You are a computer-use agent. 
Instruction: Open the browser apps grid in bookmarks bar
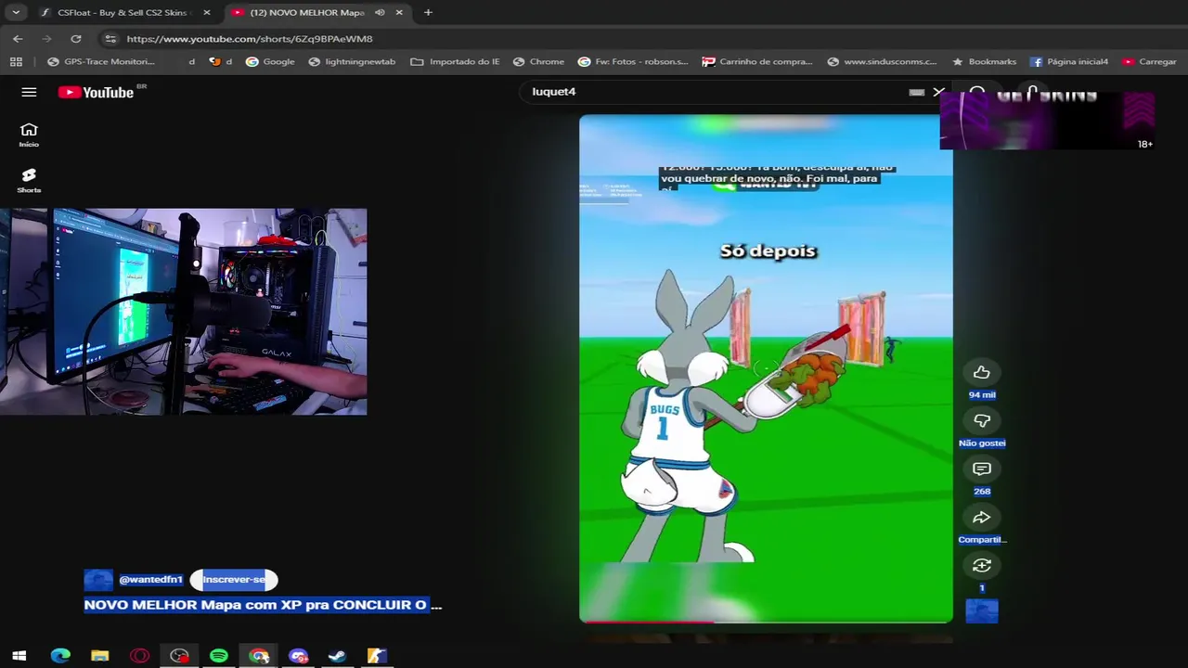click(16, 61)
